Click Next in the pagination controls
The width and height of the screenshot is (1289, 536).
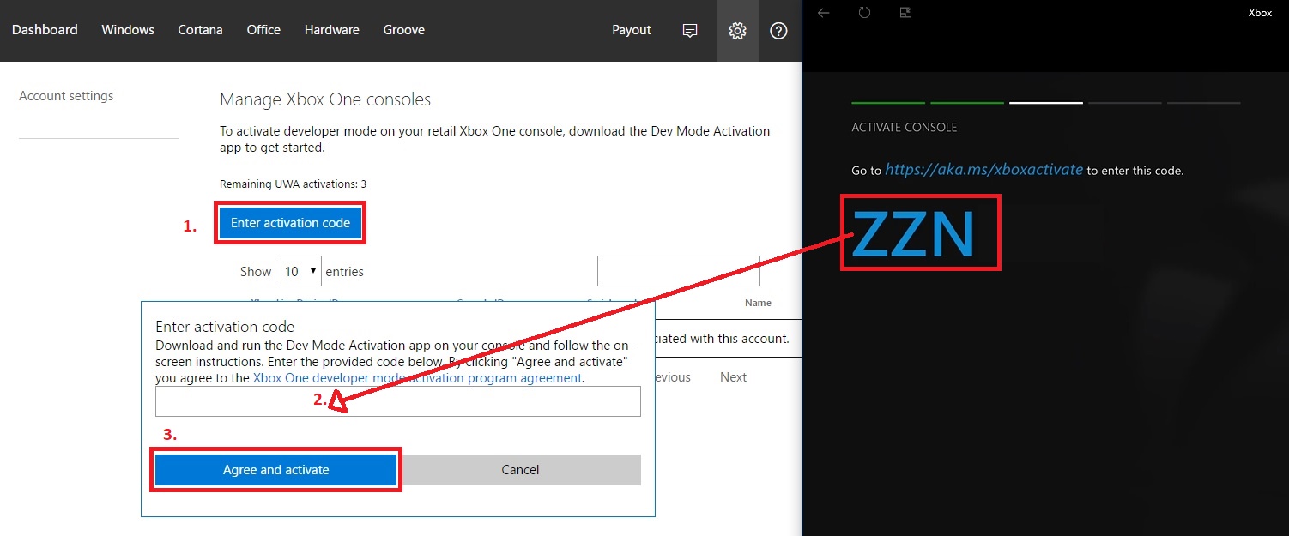pos(733,376)
